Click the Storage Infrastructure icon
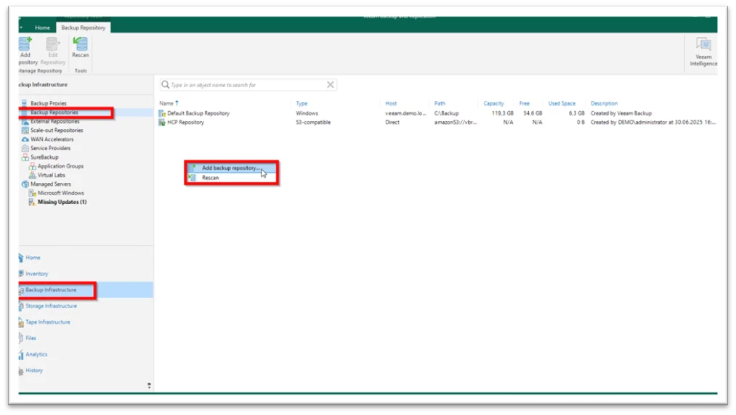The width and height of the screenshot is (736, 415). (21, 307)
